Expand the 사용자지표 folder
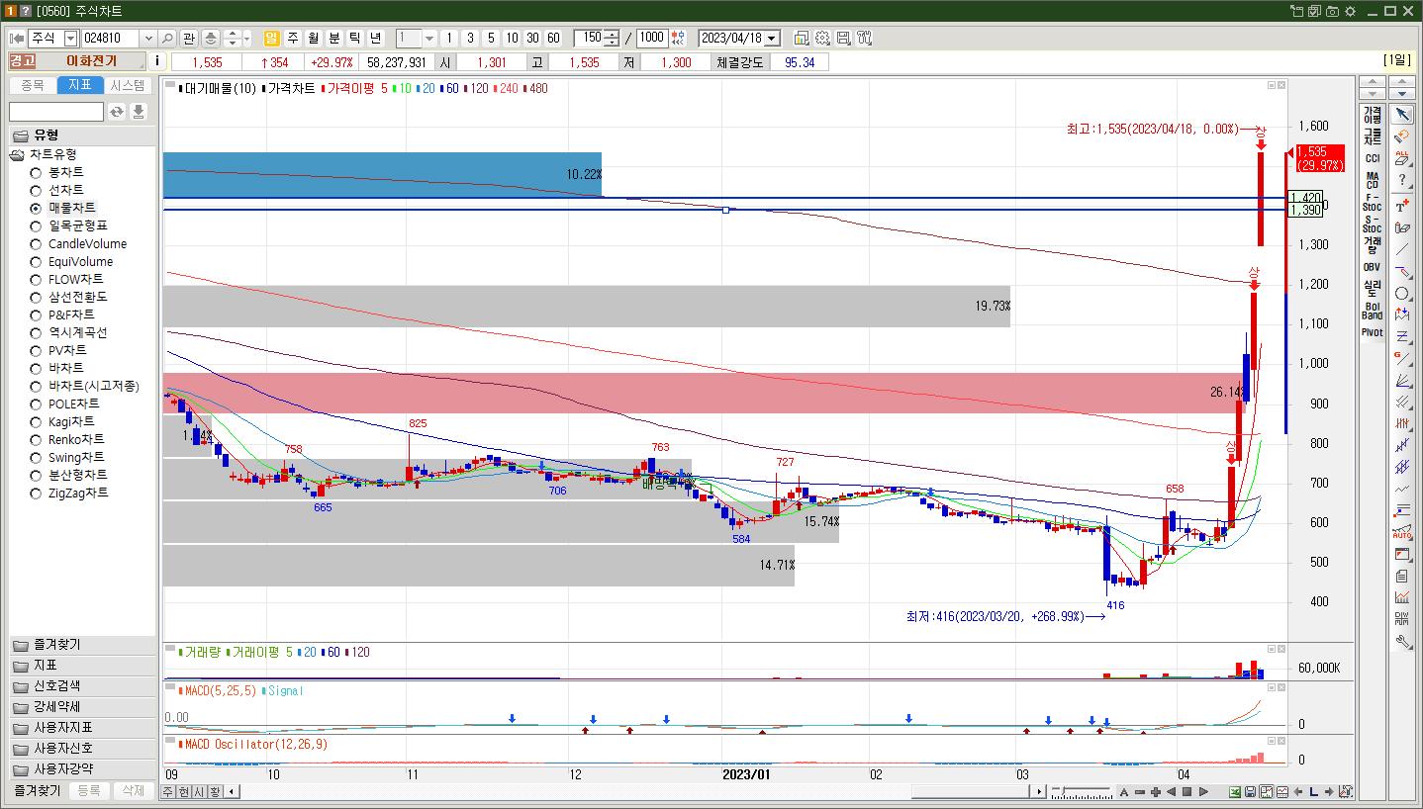Image resolution: width=1423 pixels, height=809 pixels. (83, 727)
